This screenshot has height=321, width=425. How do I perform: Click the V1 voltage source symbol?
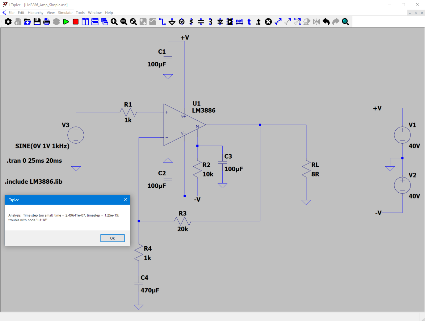(402, 135)
